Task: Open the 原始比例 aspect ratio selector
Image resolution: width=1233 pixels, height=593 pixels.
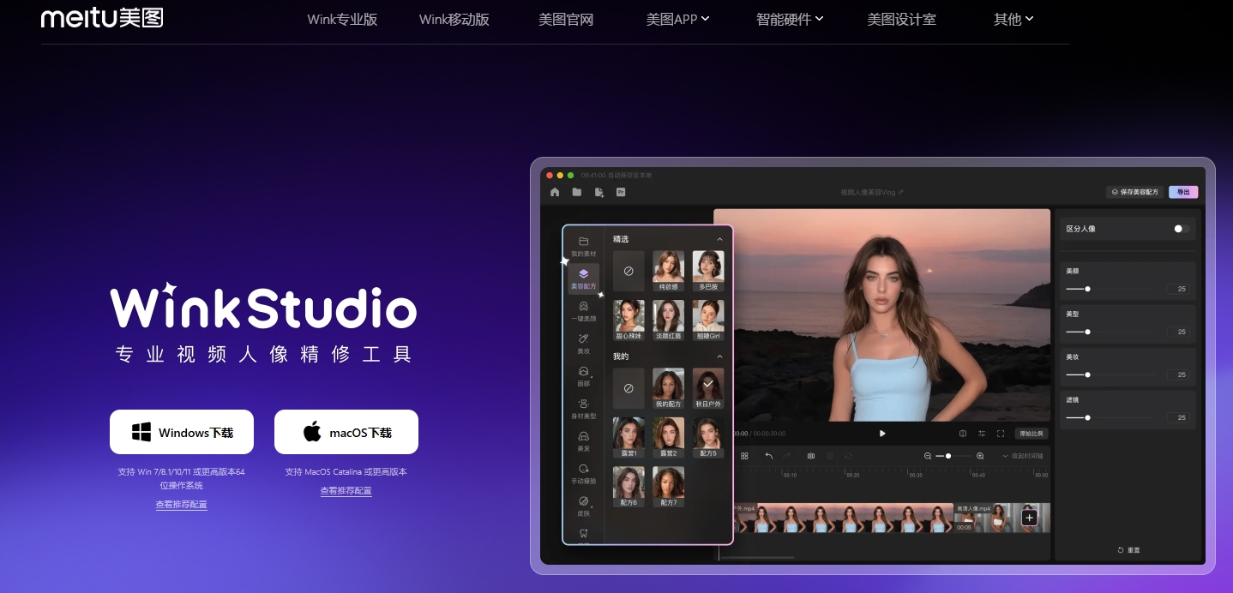Action: click(1032, 434)
